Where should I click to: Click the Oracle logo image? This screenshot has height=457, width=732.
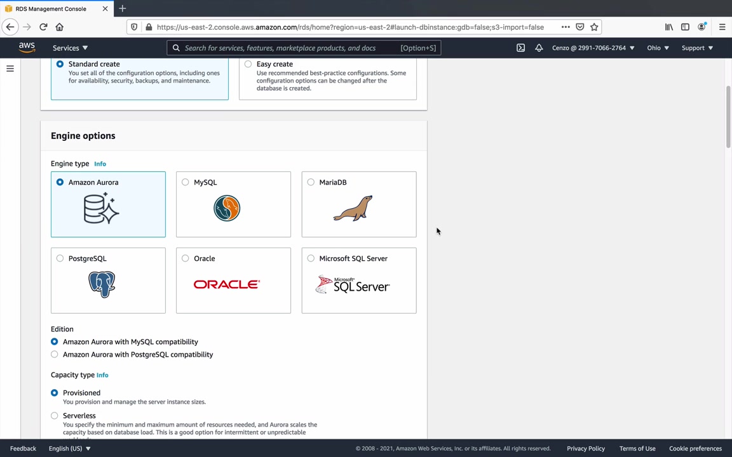[227, 284]
